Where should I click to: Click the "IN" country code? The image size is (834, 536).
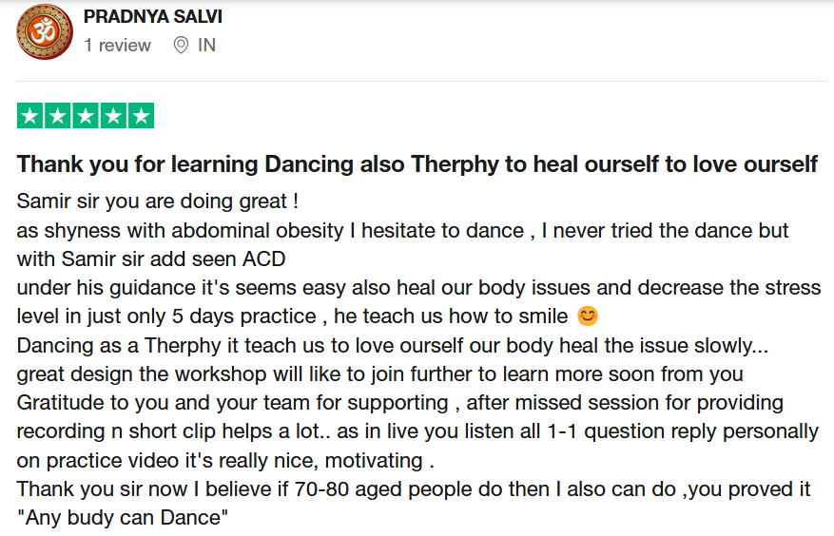click(x=206, y=45)
